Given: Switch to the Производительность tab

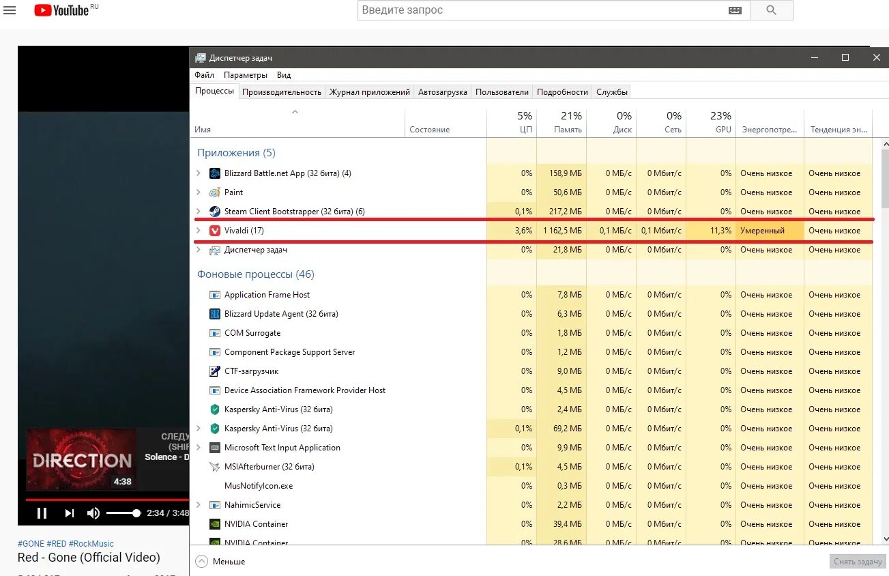Looking at the screenshot, I should coord(282,91).
